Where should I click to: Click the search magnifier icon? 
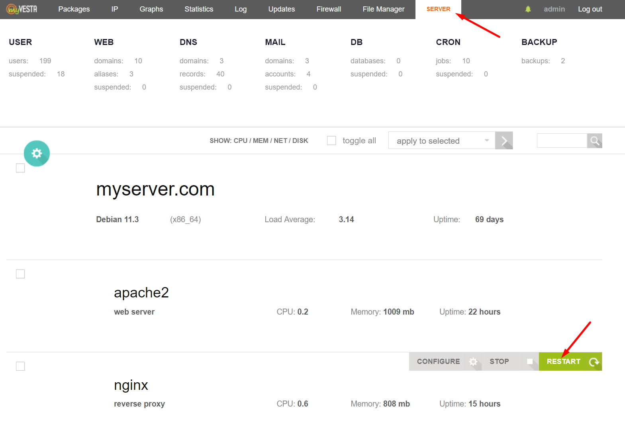pyautogui.click(x=594, y=141)
